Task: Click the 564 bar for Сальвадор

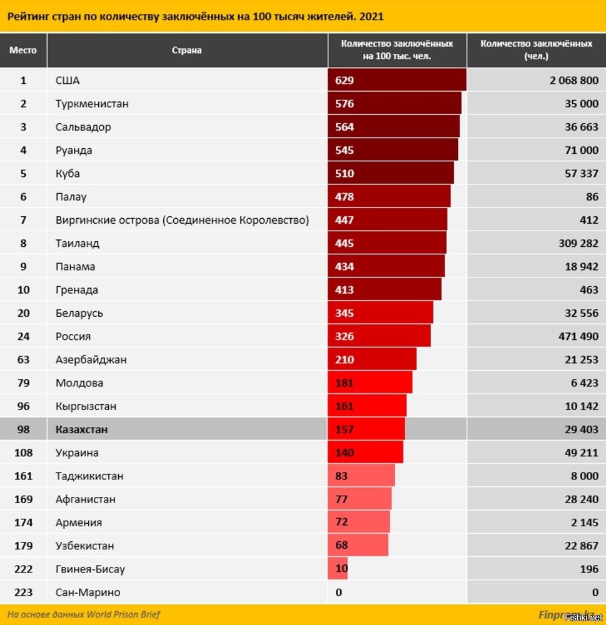Action: (394, 126)
